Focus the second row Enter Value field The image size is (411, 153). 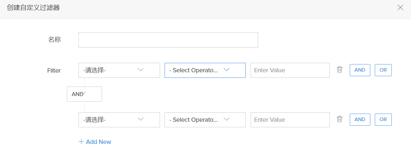tap(290, 120)
